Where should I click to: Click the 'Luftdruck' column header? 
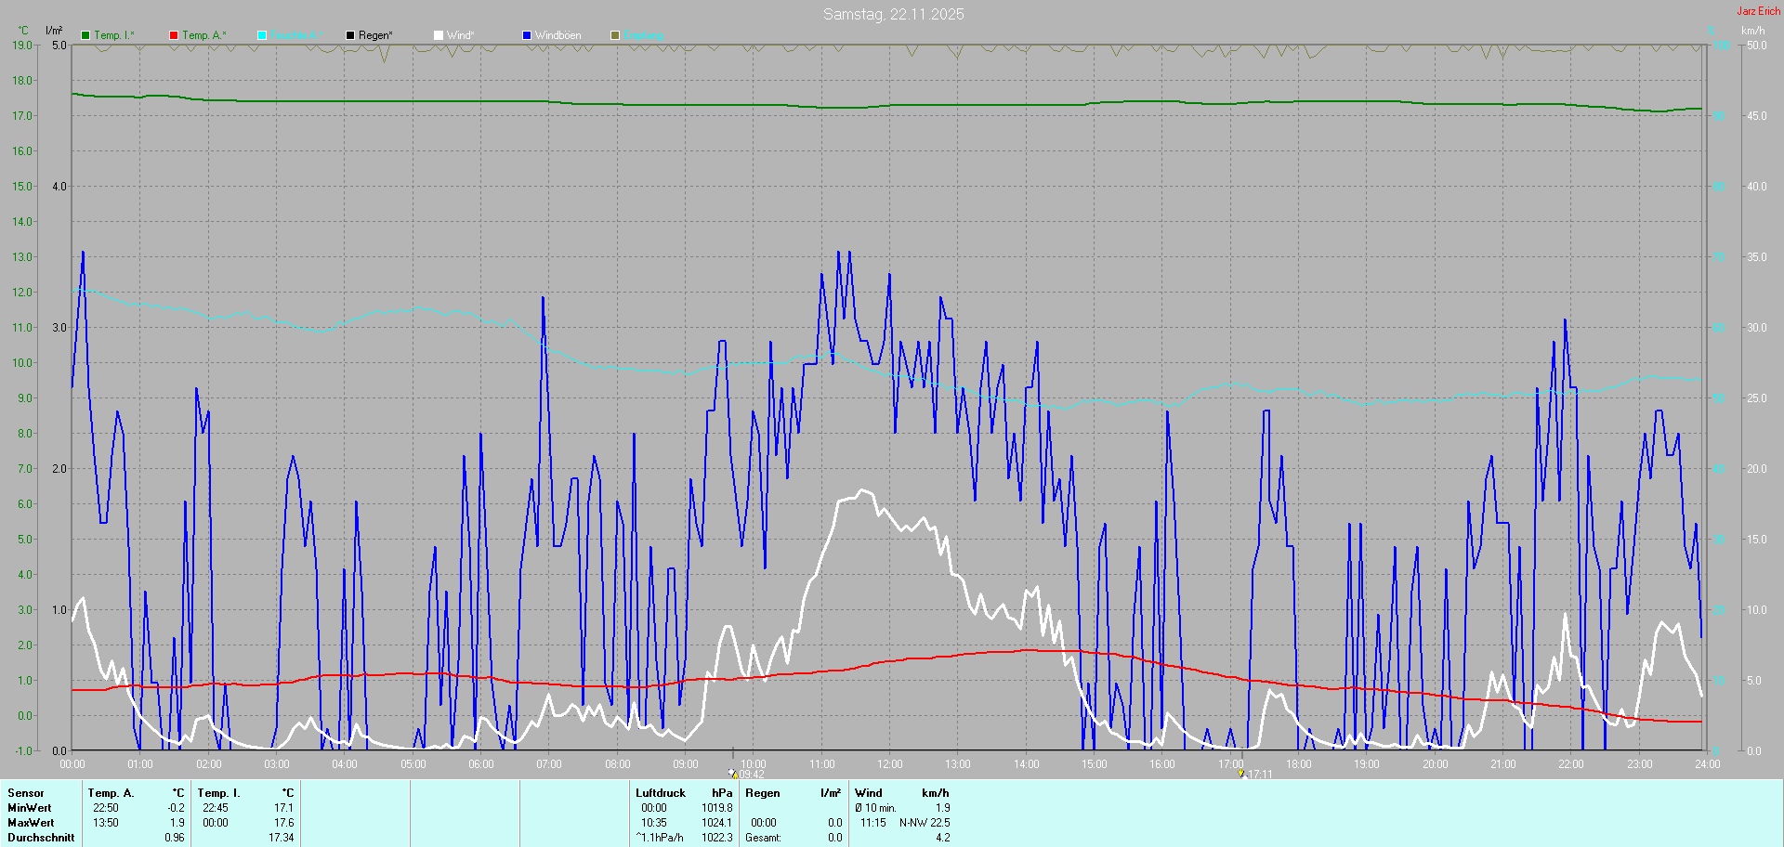[x=661, y=793]
